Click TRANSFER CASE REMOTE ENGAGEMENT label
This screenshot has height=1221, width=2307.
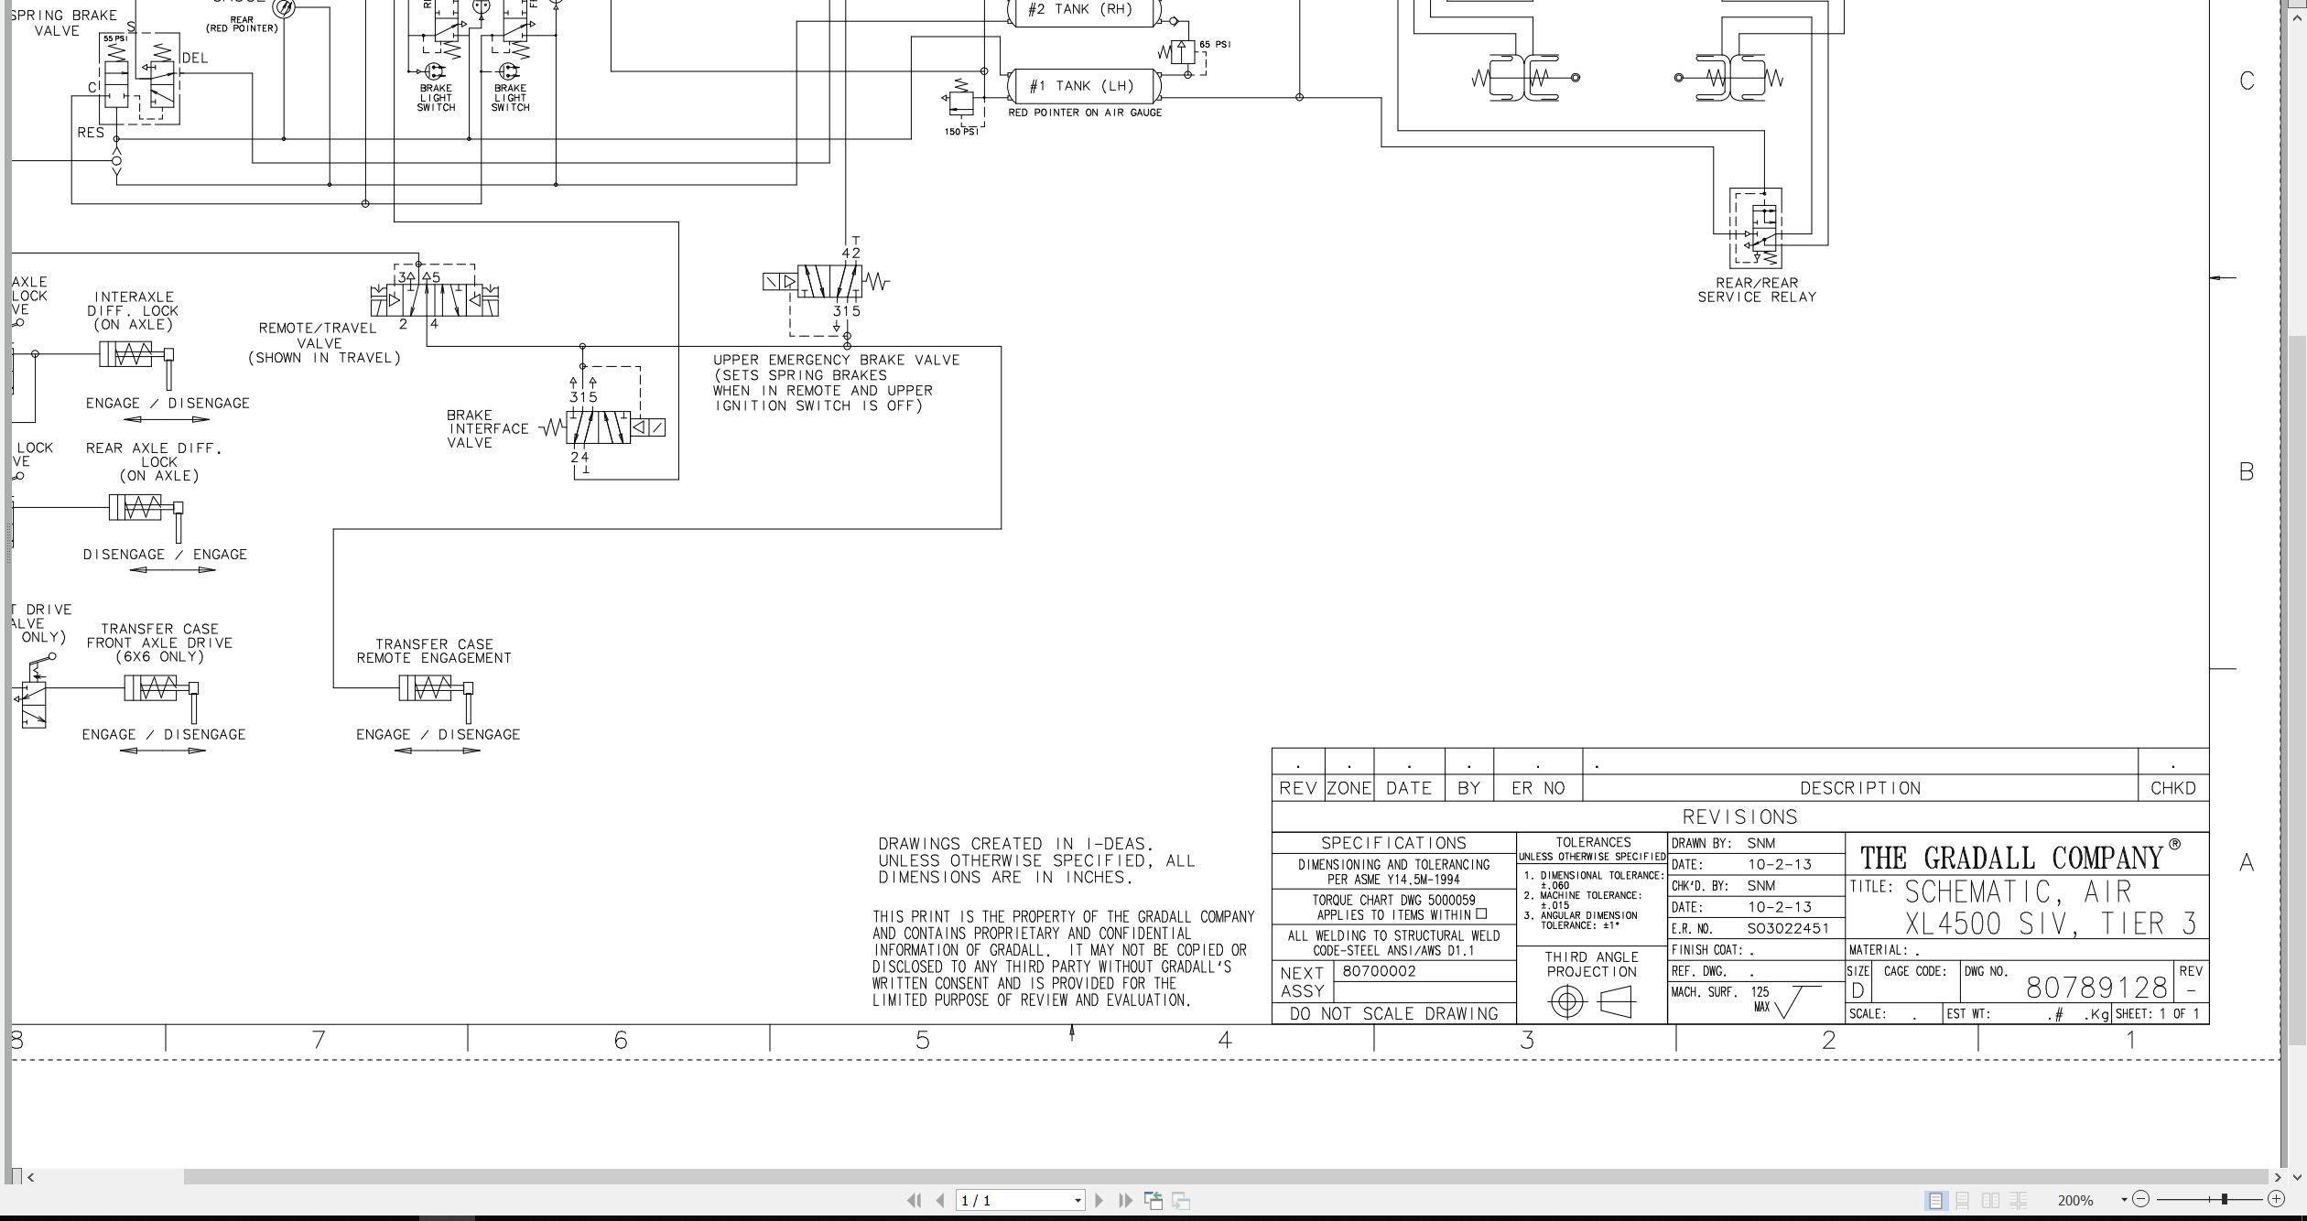pyautogui.click(x=434, y=651)
